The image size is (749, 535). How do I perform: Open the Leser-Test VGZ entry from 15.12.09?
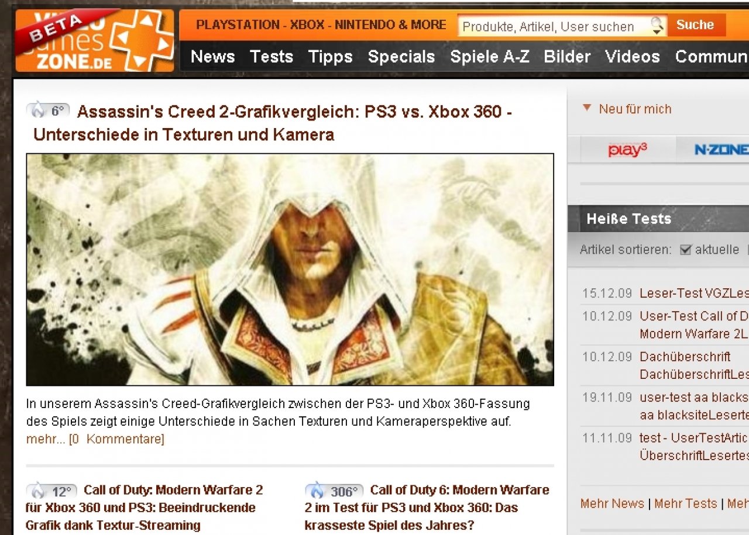coord(694,294)
